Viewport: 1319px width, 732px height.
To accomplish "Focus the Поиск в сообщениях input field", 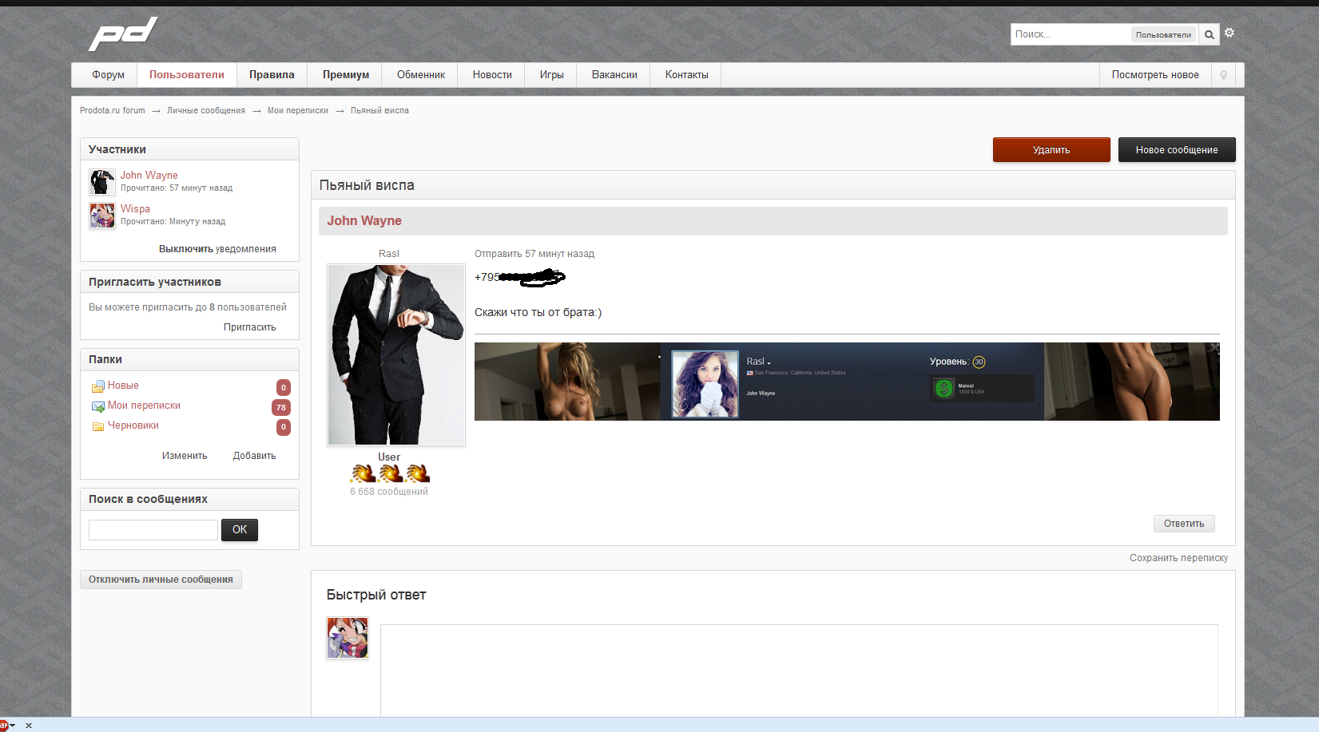I will tap(153, 530).
